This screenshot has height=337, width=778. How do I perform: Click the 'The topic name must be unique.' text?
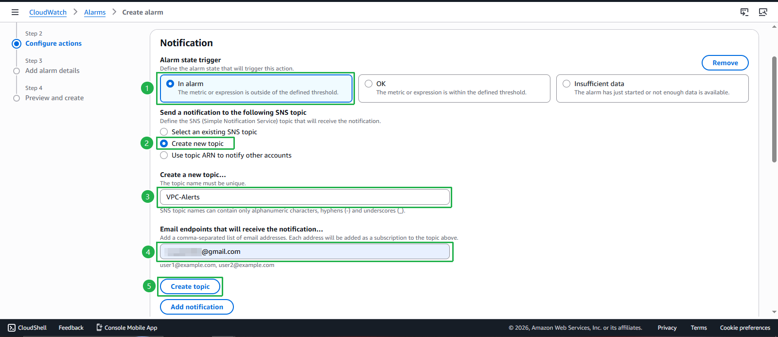(x=203, y=183)
